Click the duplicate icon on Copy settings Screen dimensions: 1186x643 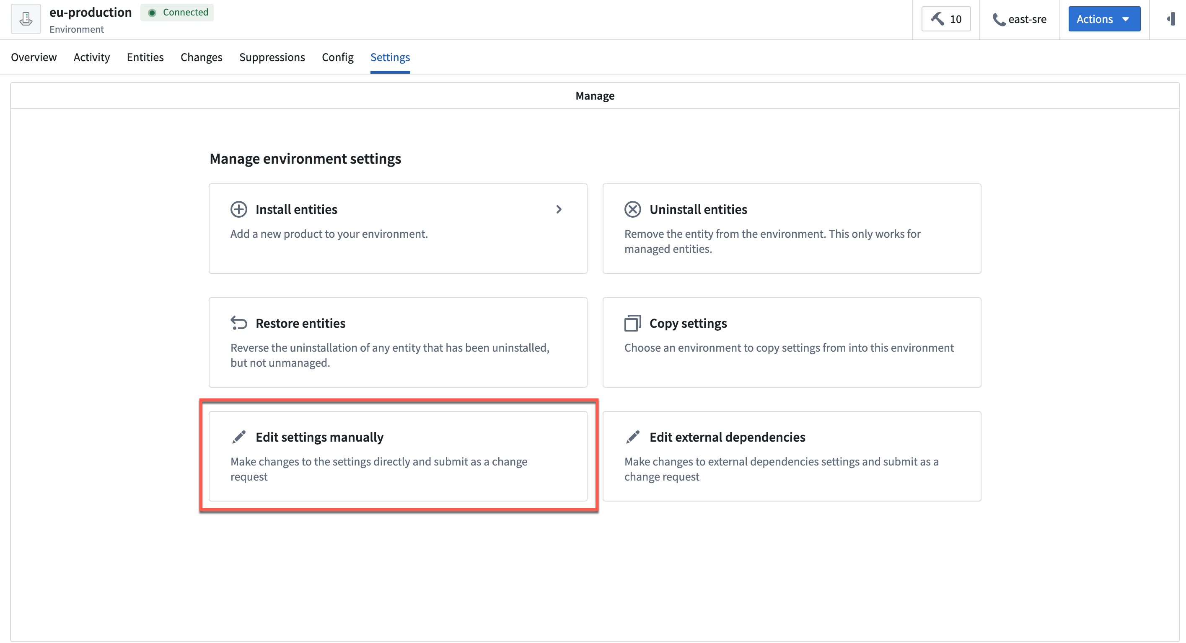[x=632, y=323]
